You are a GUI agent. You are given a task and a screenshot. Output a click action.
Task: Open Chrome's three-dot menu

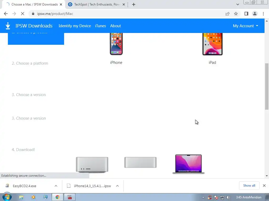tap(263, 14)
